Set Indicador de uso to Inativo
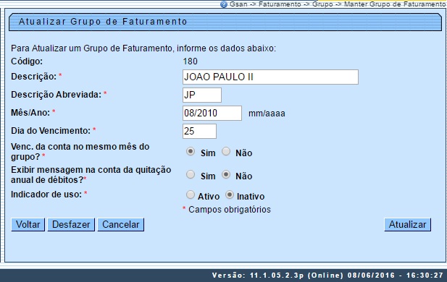The height and width of the screenshot is (282, 447). tap(230, 195)
